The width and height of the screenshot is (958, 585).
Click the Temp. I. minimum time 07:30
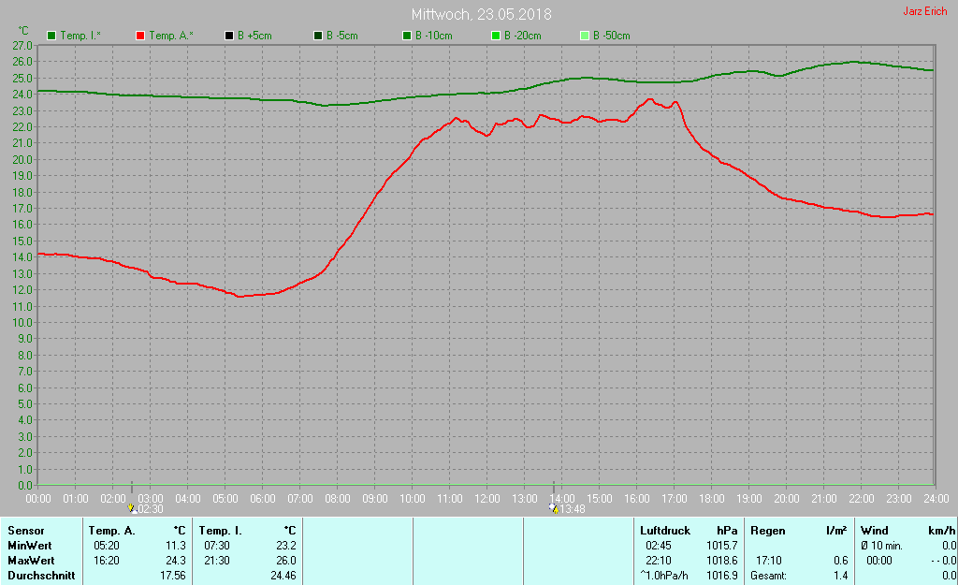217,546
